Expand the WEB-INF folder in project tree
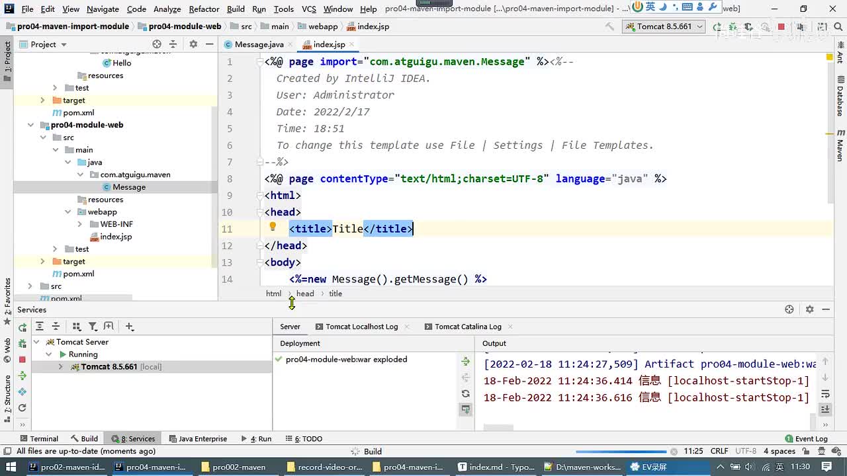 (80, 224)
